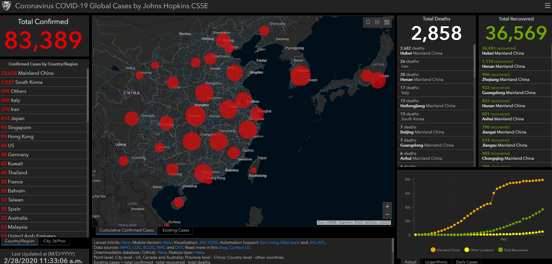Zoom out the map with minus button

pyautogui.click(x=387, y=215)
